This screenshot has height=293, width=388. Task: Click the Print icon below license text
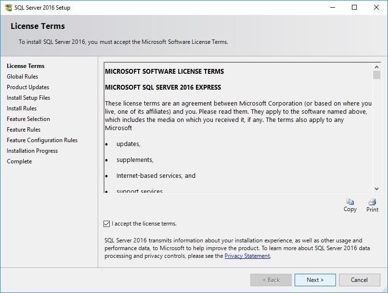click(x=372, y=202)
